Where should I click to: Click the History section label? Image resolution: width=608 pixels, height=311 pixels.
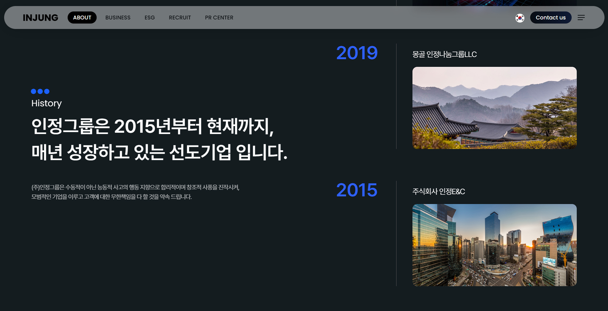46,103
